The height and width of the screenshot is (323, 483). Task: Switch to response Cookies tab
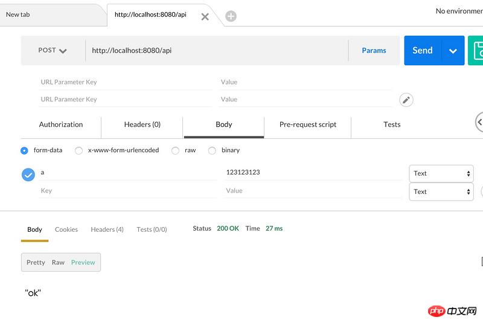pyautogui.click(x=66, y=229)
